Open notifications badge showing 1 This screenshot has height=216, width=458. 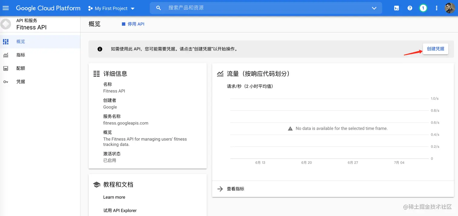[423, 8]
